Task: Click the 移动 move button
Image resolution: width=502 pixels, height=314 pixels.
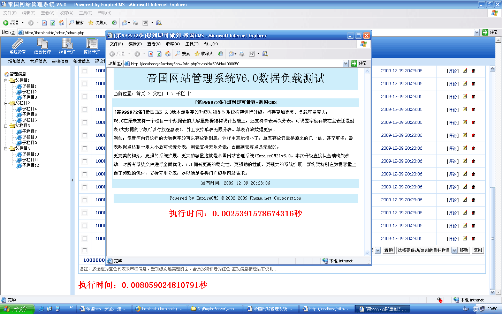Action: pyautogui.click(x=464, y=250)
